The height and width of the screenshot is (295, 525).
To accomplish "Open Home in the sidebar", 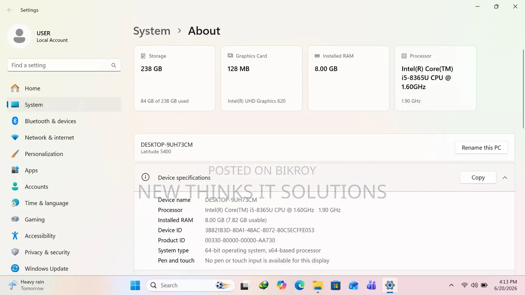I will 64,88.
